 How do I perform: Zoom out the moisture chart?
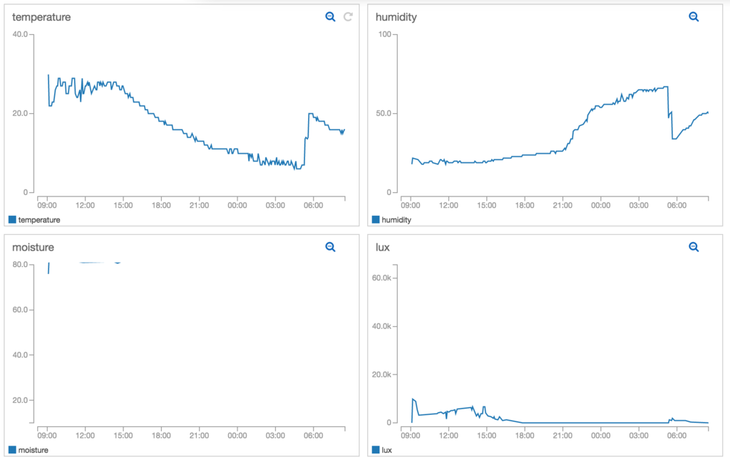pos(330,247)
